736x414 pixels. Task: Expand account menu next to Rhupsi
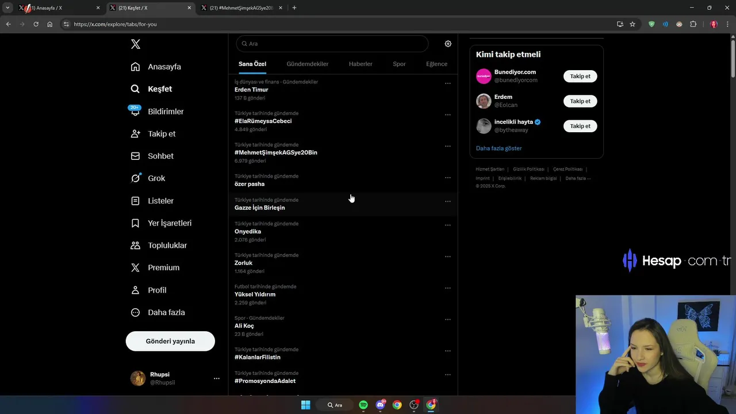[x=216, y=378]
